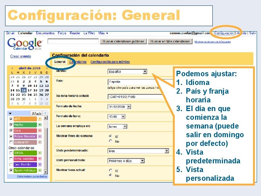Open Javi Portillo calendar options arrow
The image size is (261, 196).
pos(40,165)
